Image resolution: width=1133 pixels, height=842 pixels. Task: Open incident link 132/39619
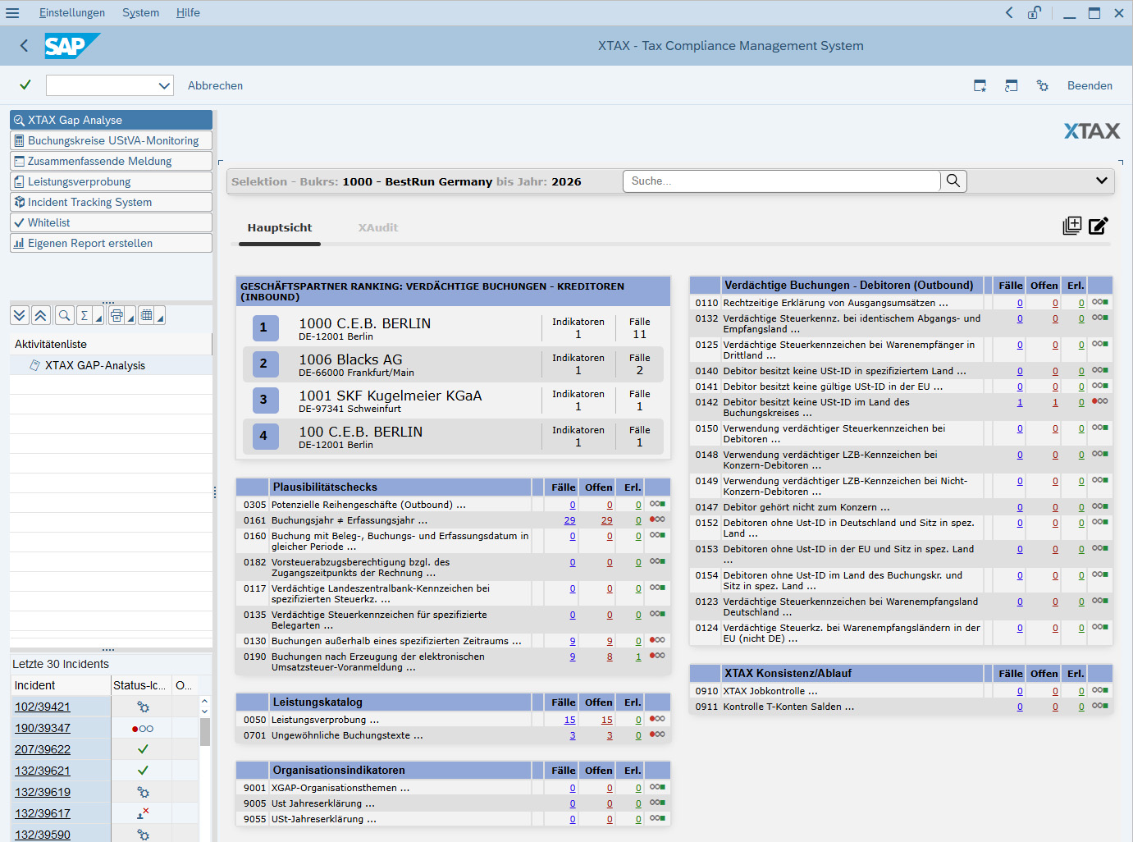pyautogui.click(x=43, y=792)
